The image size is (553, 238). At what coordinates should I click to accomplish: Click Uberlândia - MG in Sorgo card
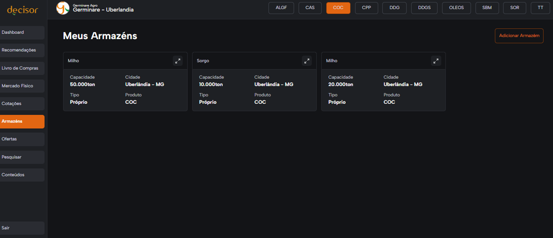(x=274, y=84)
